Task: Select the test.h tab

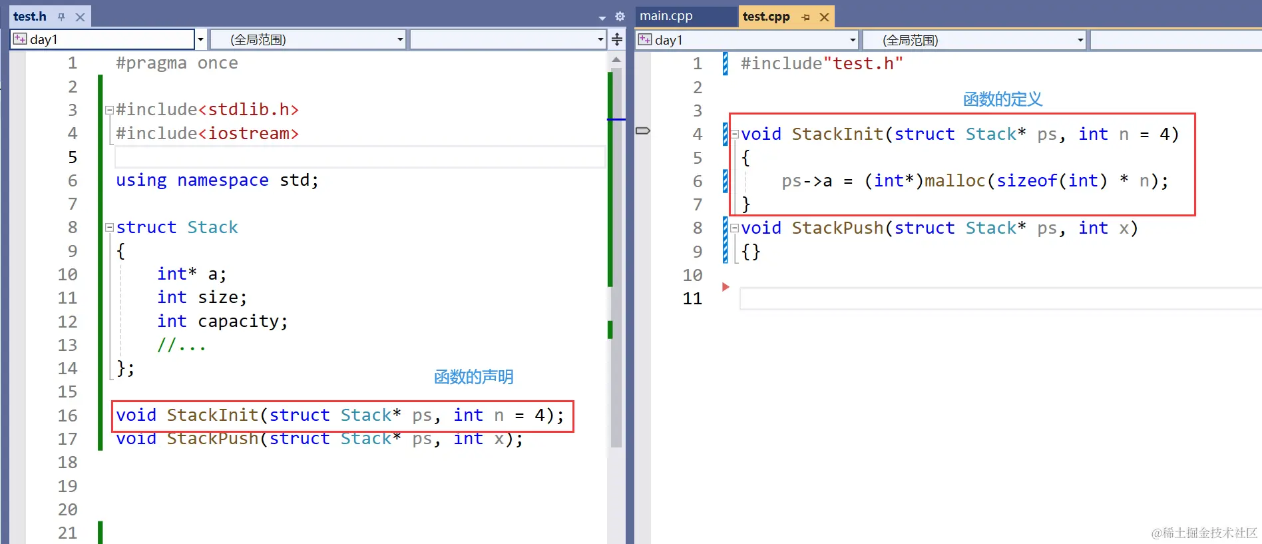Action: 30,17
